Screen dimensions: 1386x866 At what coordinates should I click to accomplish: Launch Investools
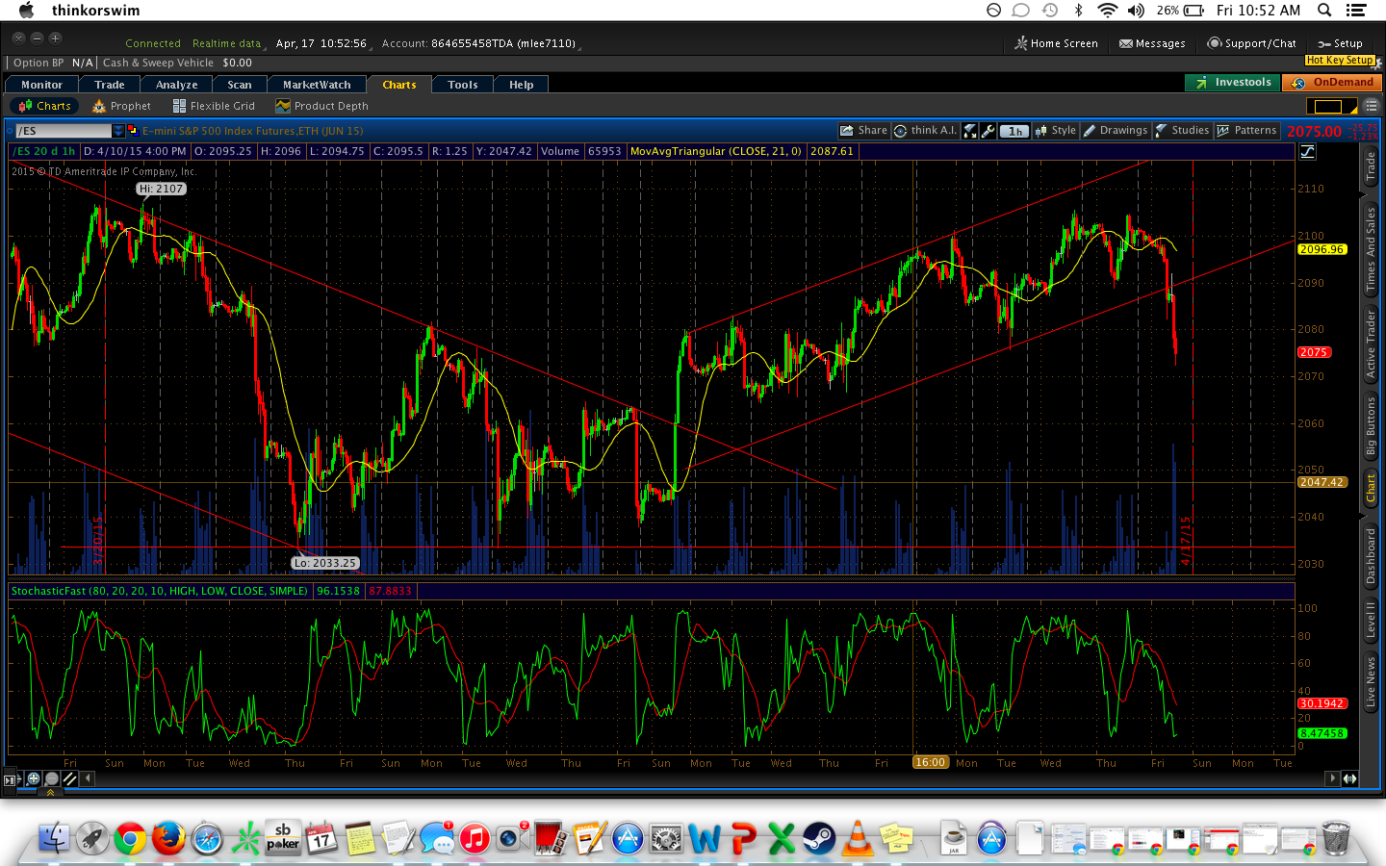(x=1233, y=83)
